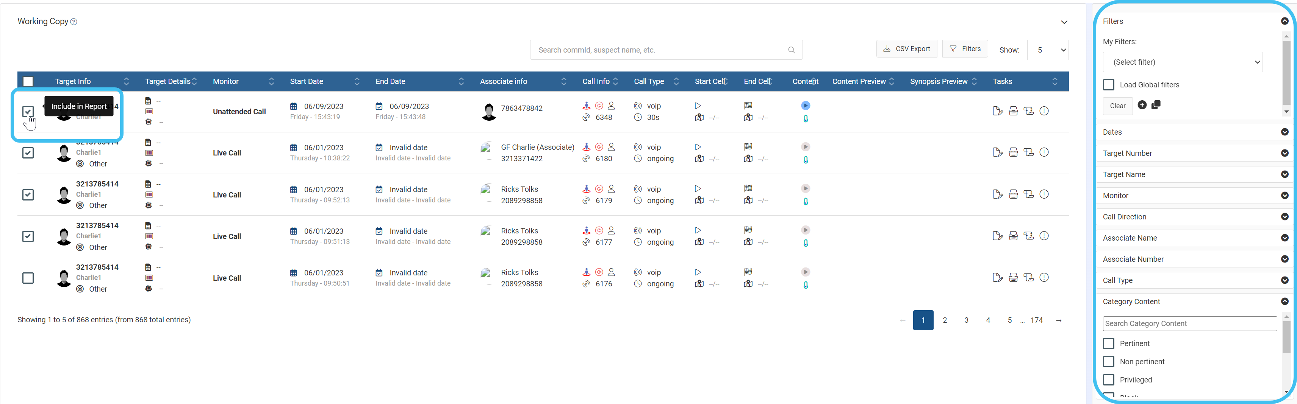The image size is (1297, 404).
Task: Check the box for the 09:50:51 call row
Action: pyautogui.click(x=28, y=278)
